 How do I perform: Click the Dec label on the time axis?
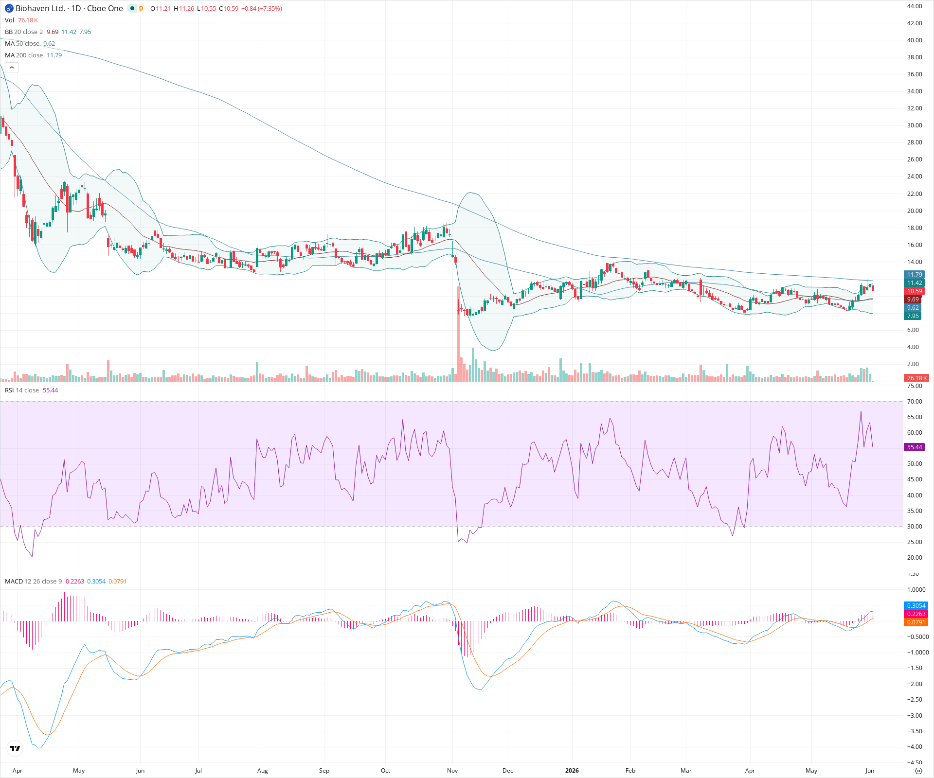click(x=508, y=771)
